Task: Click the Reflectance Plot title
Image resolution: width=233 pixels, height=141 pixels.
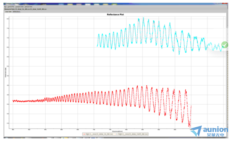Action: (x=115, y=14)
